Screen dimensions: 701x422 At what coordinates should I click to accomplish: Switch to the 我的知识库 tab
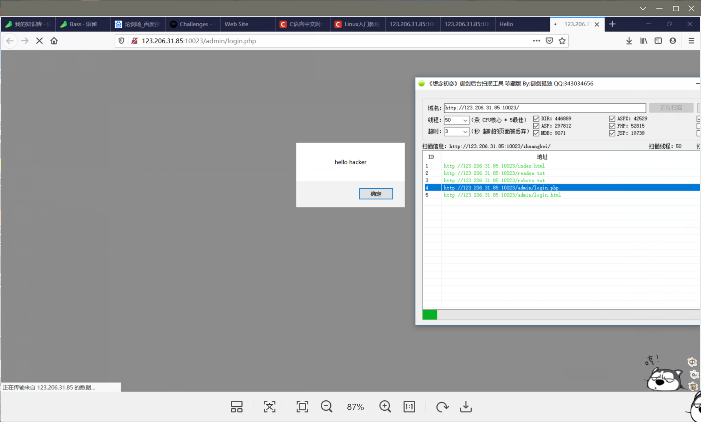[28, 24]
